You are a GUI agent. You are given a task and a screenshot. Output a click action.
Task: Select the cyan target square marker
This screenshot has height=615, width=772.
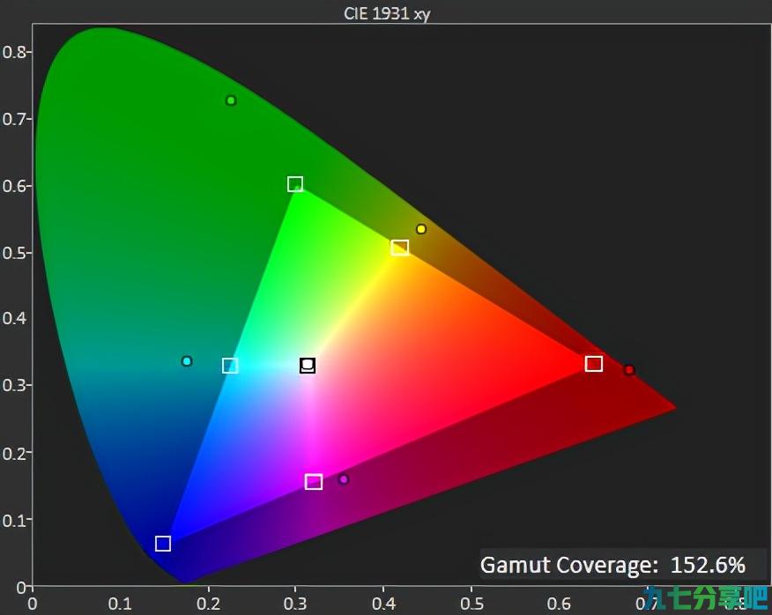[x=230, y=366]
